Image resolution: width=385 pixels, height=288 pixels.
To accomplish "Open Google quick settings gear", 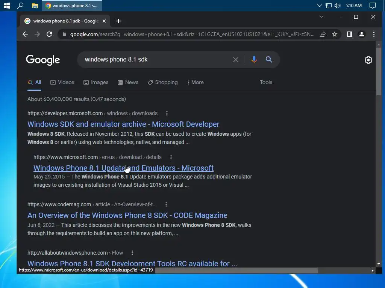I will (368, 60).
